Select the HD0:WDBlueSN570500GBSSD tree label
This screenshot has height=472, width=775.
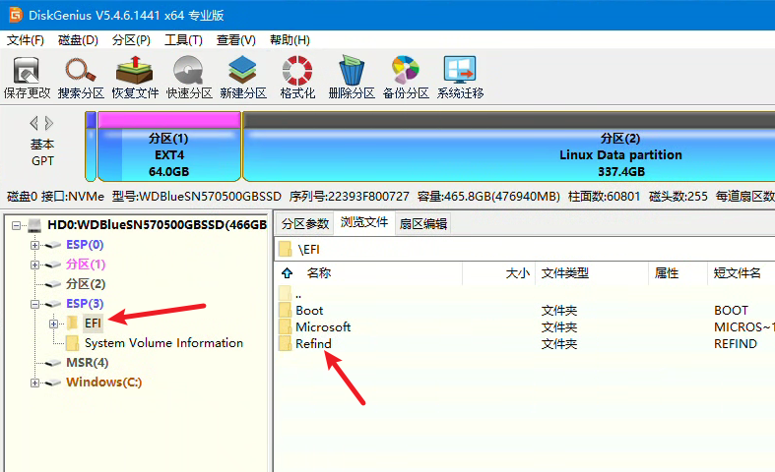tap(158, 225)
